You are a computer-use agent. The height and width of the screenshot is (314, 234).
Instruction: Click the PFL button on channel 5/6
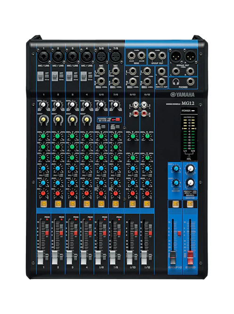pyautogui.click(x=105, y=258)
